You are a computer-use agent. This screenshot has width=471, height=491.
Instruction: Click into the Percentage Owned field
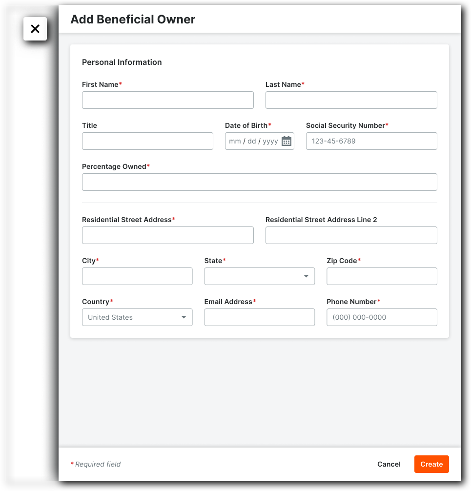click(259, 182)
